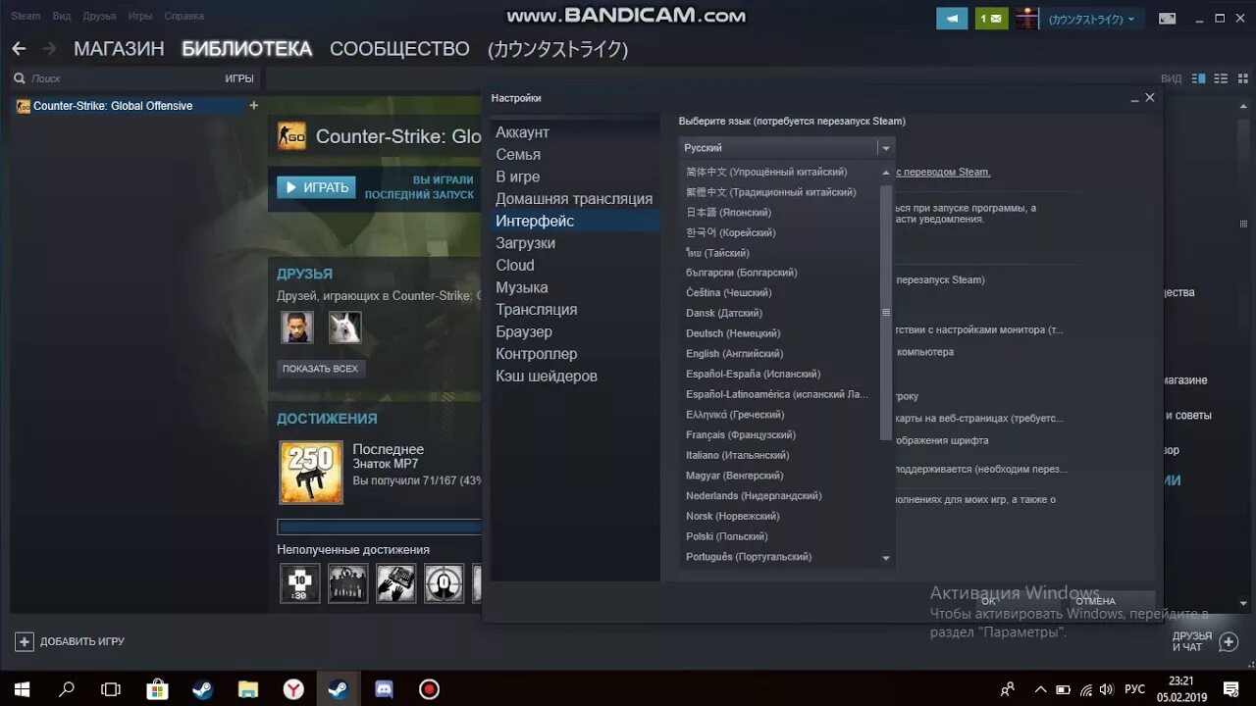The height and width of the screenshot is (706, 1256).
Task: Click the language list scroll-up arrow
Action: point(886,173)
